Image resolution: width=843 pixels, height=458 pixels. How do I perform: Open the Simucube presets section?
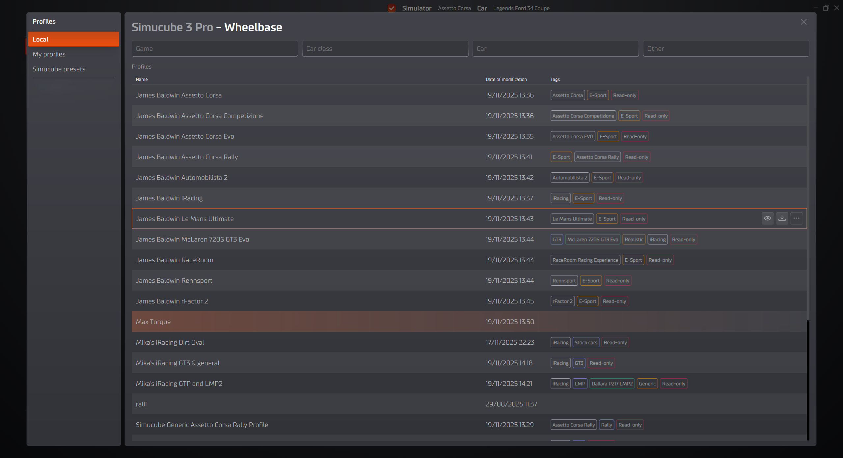click(x=59, y=69)
